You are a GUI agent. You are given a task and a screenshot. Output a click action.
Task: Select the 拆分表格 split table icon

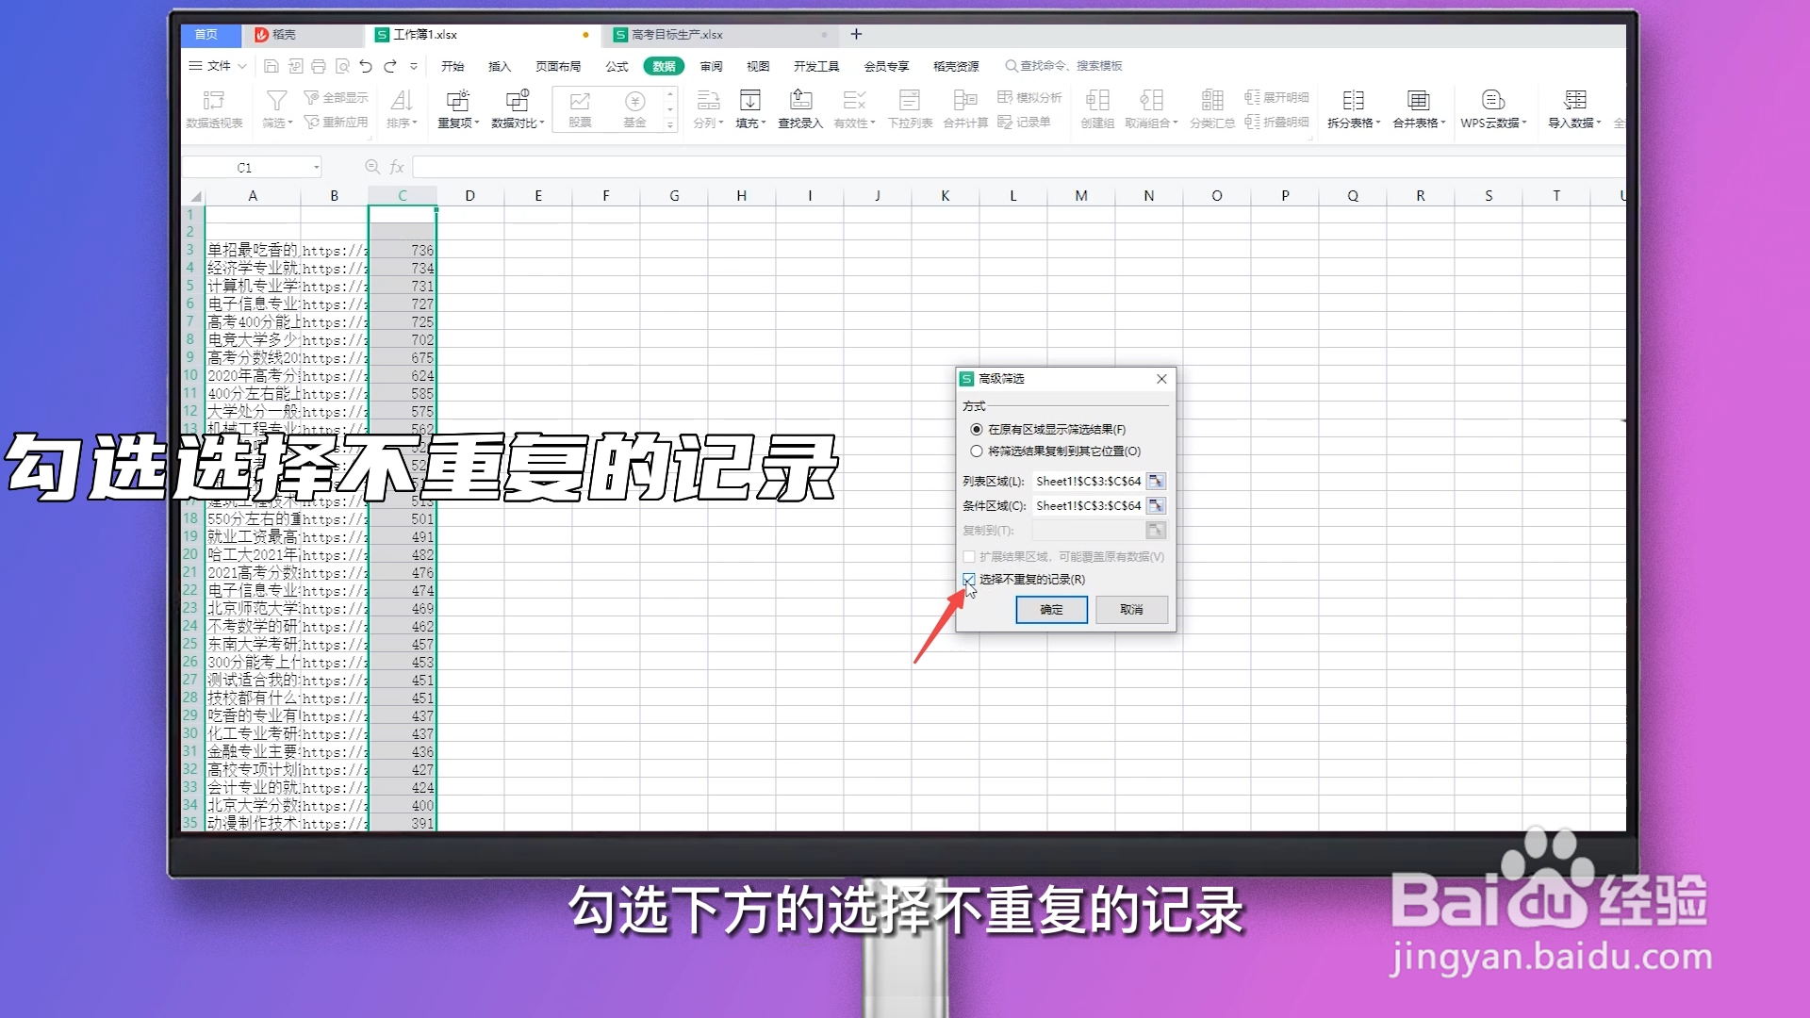point(1353,108)
